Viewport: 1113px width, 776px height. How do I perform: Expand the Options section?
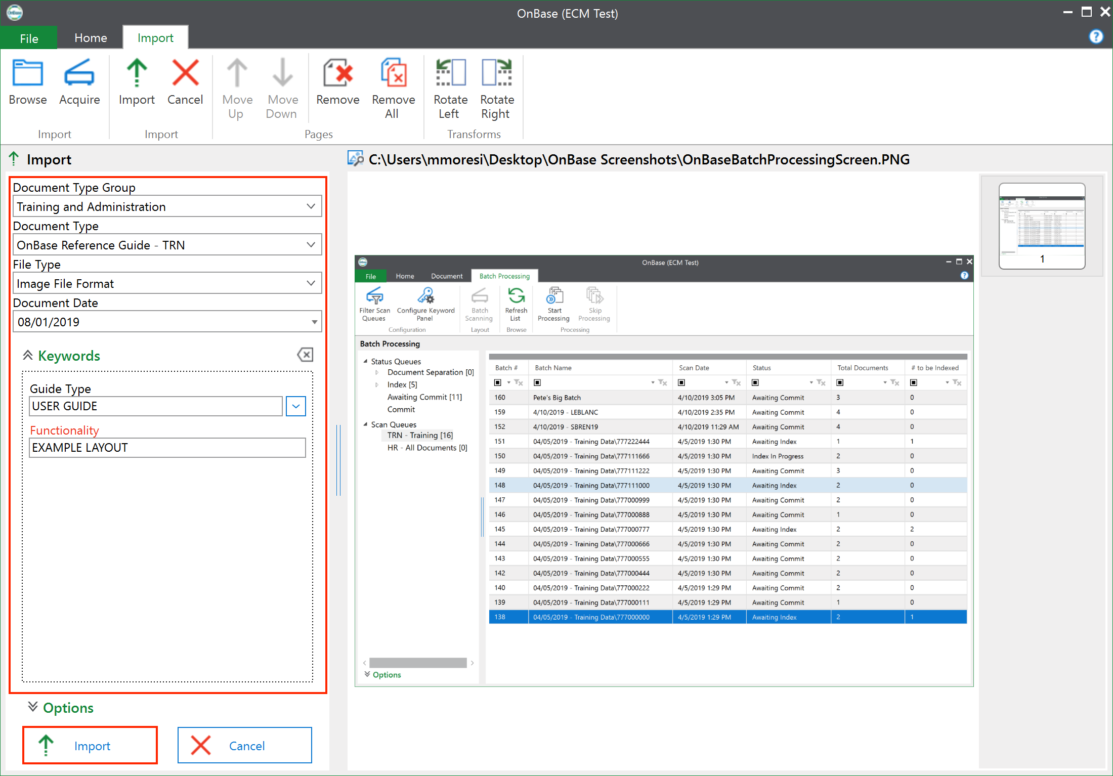click(32, 707)
